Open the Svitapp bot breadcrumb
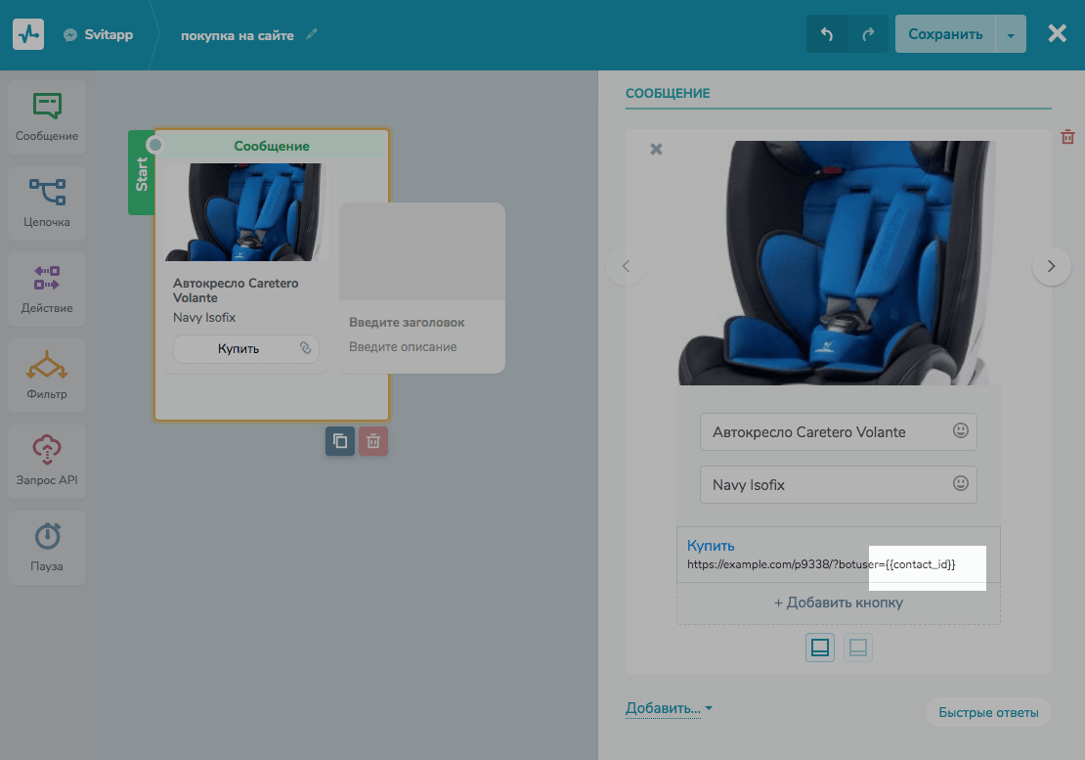 click(99, 34)
